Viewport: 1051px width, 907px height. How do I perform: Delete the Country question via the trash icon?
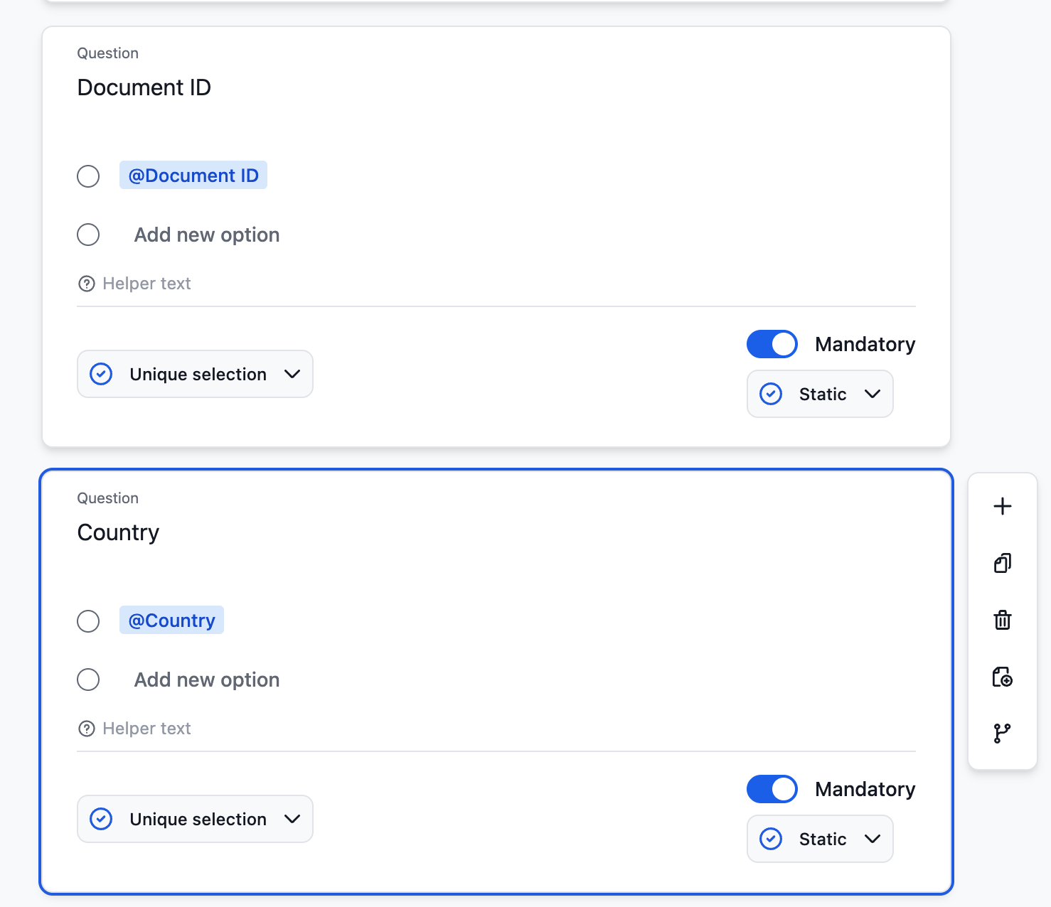tap(1002, 619)
